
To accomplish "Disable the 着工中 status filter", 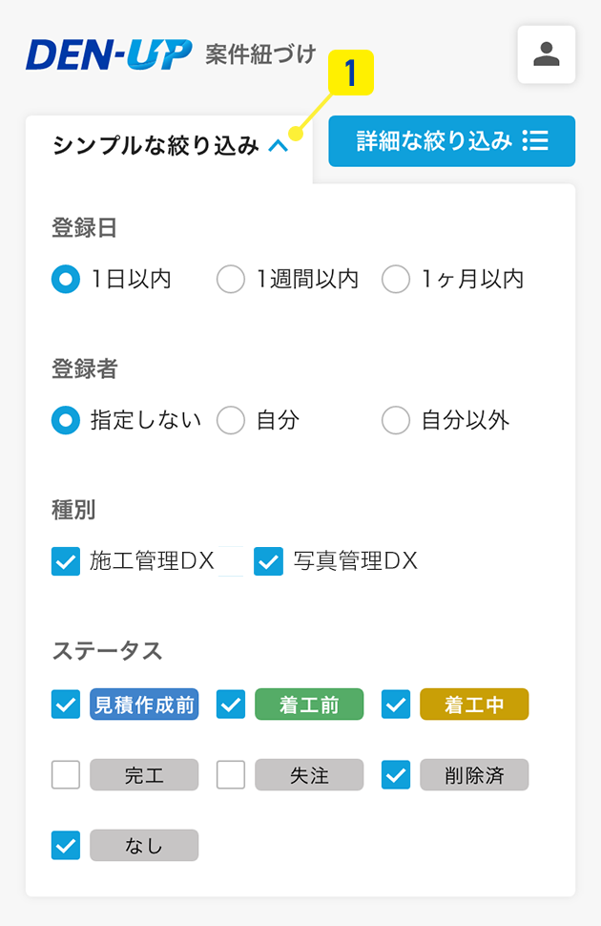I will [x=395, y=705].
